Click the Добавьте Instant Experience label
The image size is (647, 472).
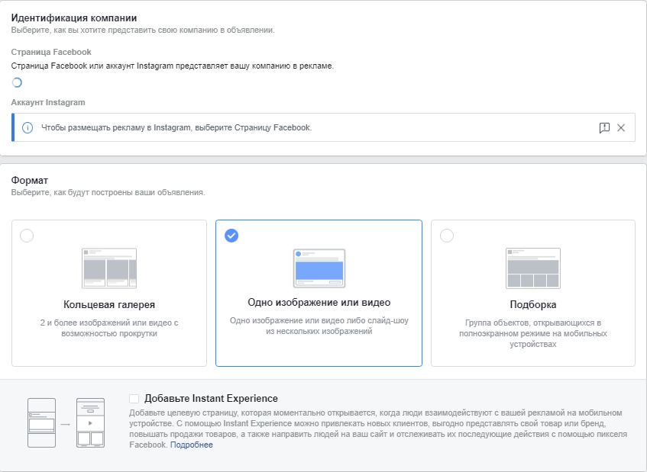click(211, 399)
